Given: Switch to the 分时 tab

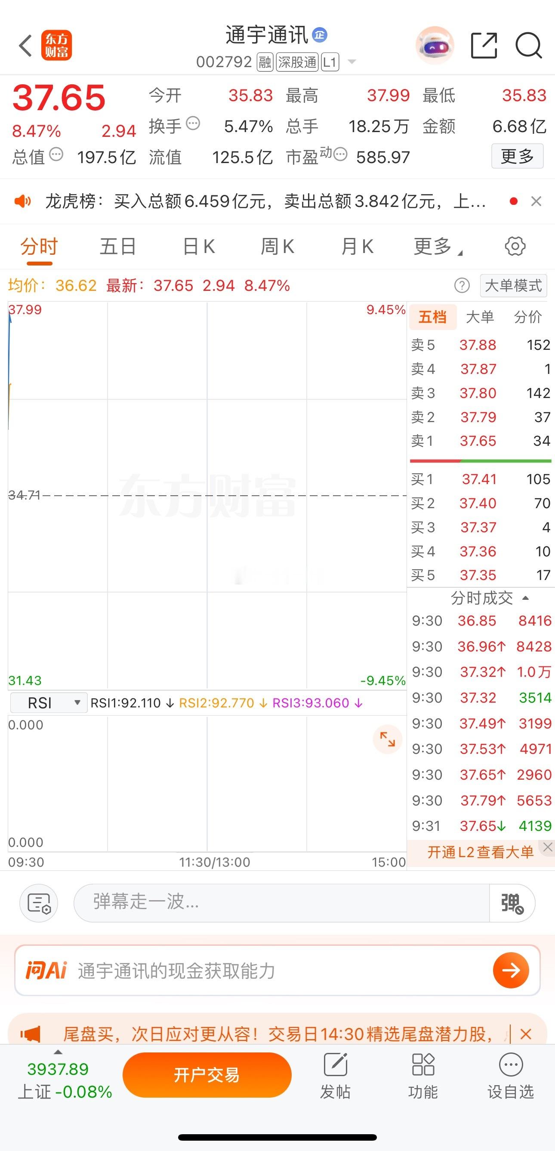Looking at the screenshot, I should (39, 247).
